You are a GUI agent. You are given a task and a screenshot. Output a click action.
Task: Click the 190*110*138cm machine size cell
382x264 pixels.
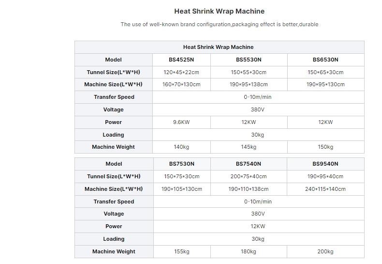click(x=249, y=189)
